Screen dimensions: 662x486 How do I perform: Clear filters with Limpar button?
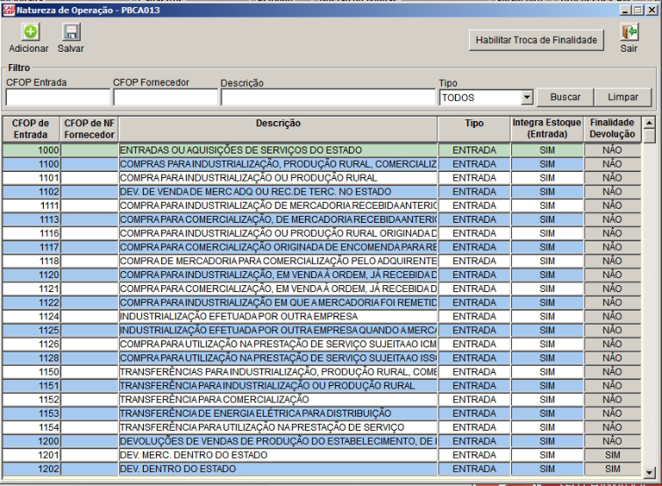point(623,97)
